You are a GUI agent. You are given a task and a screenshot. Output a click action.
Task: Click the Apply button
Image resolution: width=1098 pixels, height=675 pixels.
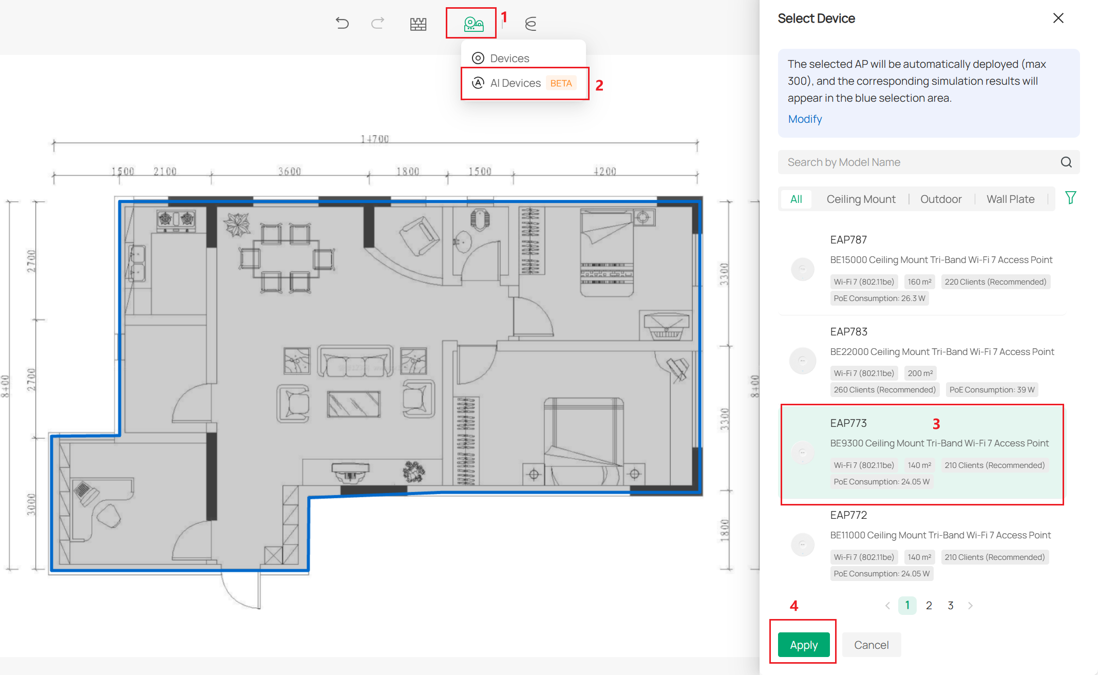coord(803,645)
